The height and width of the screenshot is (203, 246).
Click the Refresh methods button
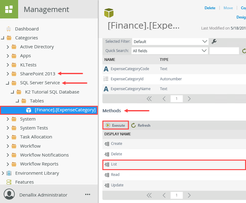click(x=141, y=125)
